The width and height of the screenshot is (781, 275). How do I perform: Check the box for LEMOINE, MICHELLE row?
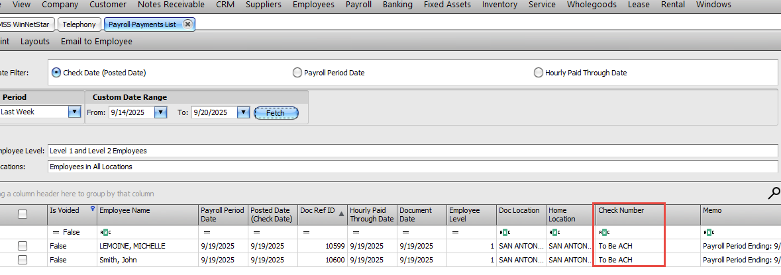tap(23, 246)
